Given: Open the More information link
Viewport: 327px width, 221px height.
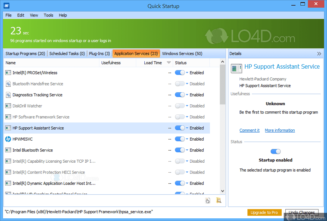Looking at the screenshot, I should 280,130.
